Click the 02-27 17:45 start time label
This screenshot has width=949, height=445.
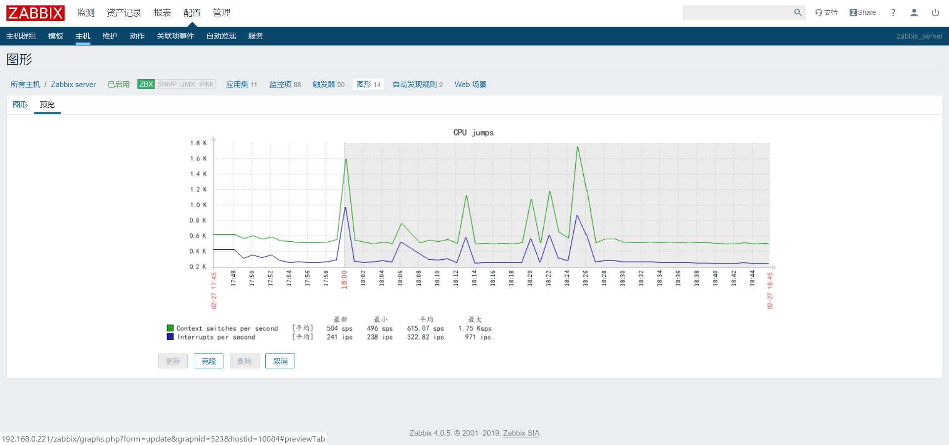point(214,291)
